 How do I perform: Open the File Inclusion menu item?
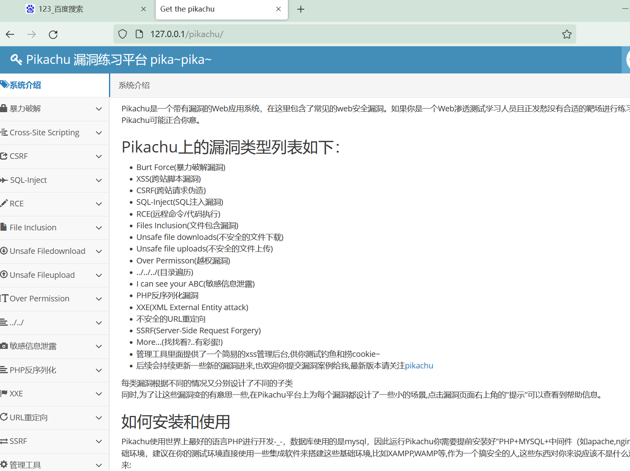54,228
